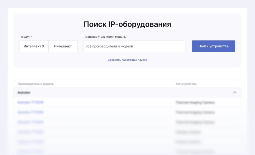The image size is (255, 155).
Task: Collapse the first manufacturer group chevron
Action: [x=234, y=92]
